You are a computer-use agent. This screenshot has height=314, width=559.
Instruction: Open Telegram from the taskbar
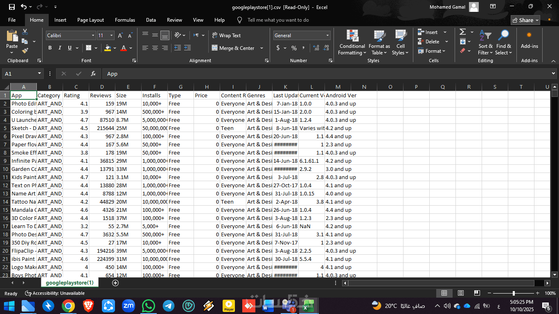point(169,305)
